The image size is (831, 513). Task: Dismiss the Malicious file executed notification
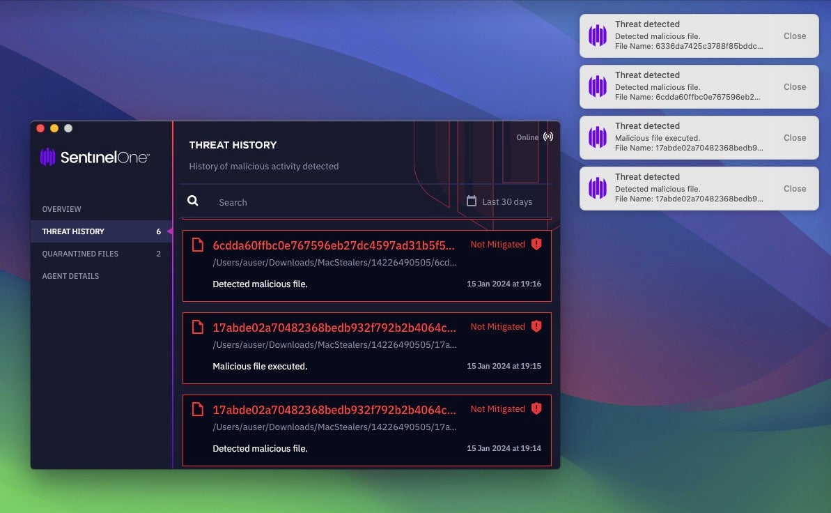pos(794,138)
